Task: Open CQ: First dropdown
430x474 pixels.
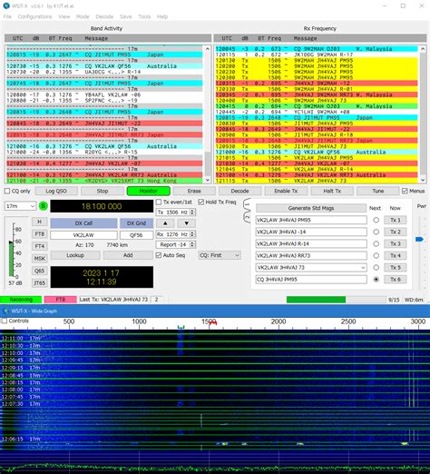Action: point(220,255)
